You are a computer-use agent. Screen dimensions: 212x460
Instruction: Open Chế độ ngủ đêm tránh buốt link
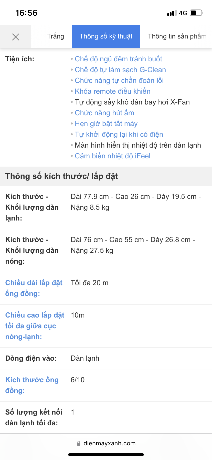tap(118, 59)
